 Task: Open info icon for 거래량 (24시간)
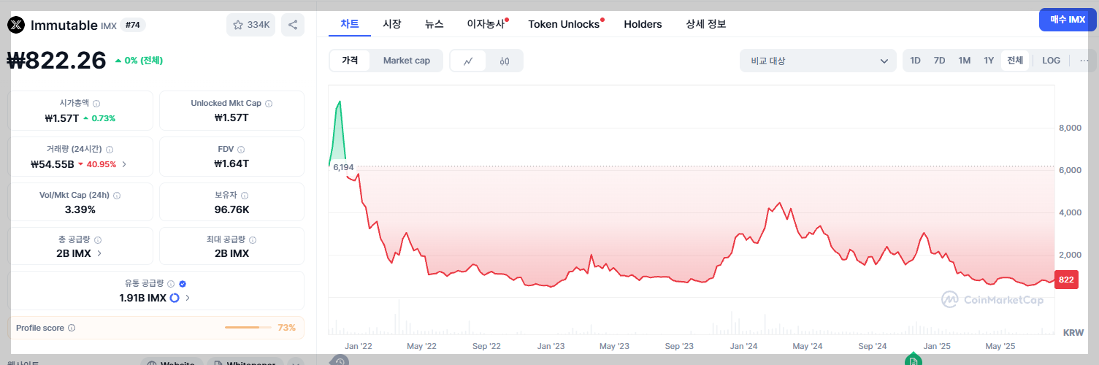pos(110,149)
